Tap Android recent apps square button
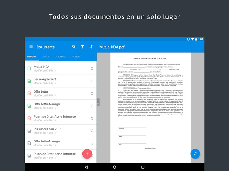229x171 pixels. point(143,167)
